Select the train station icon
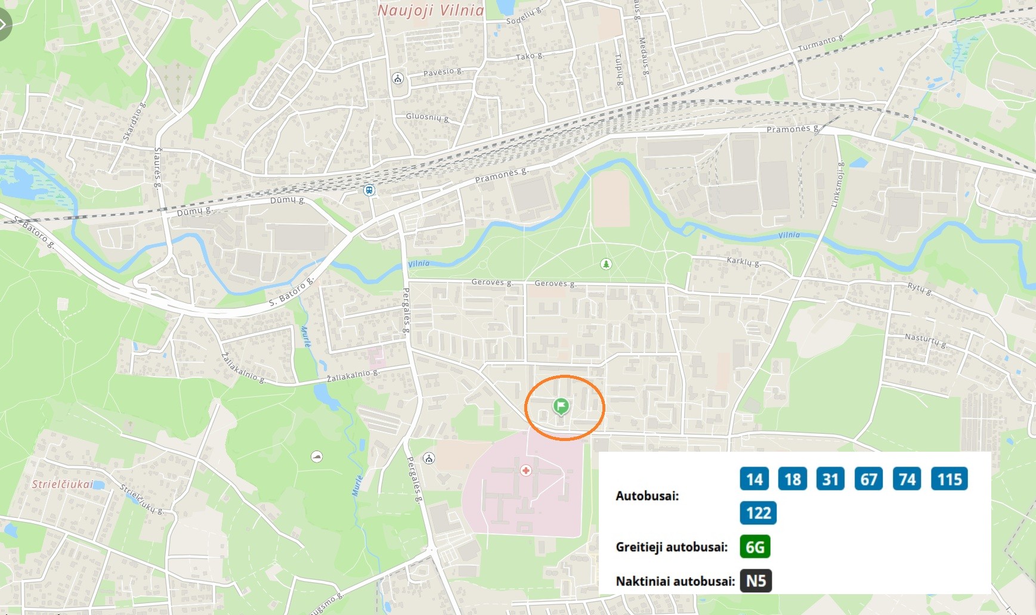 pos(369,191)
